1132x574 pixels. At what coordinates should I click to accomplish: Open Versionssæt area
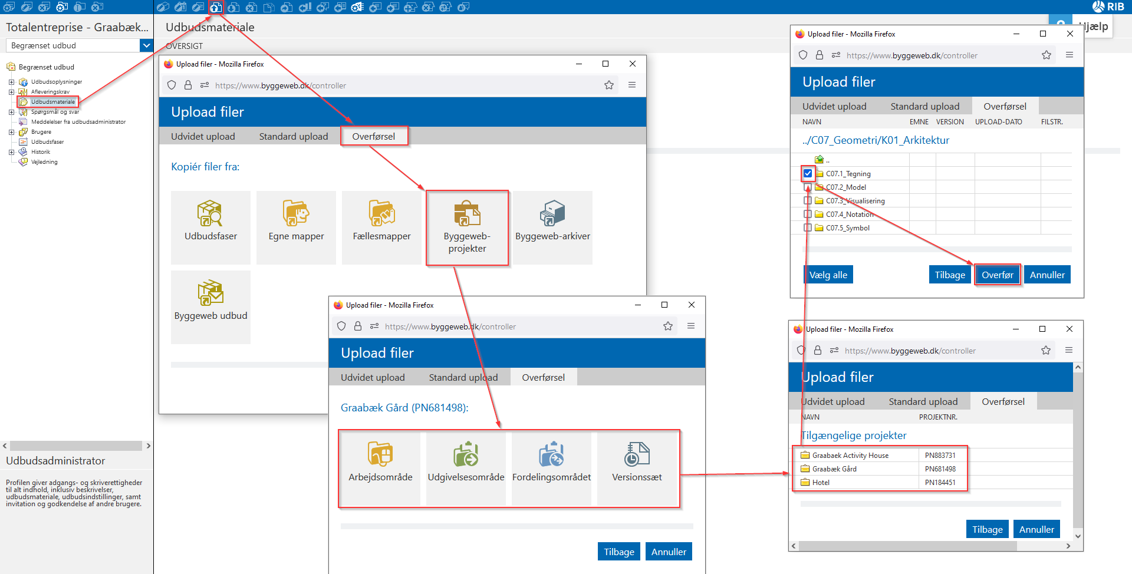point(637,469)
